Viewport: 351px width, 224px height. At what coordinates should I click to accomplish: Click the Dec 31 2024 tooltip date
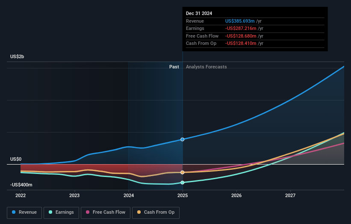coord(199,13)
